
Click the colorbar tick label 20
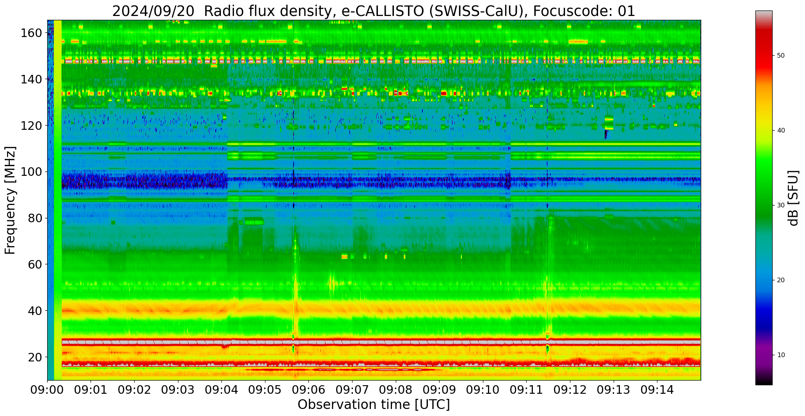[x=781, y=280]
